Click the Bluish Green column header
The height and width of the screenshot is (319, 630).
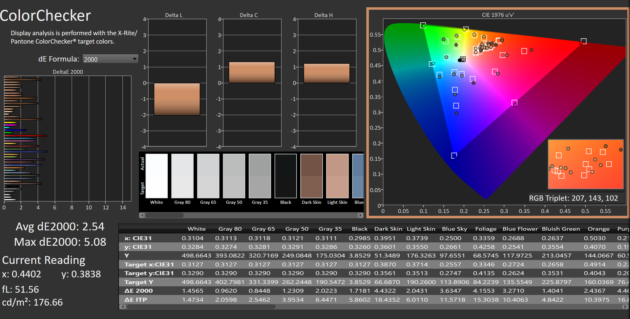[x=561, y=229]
